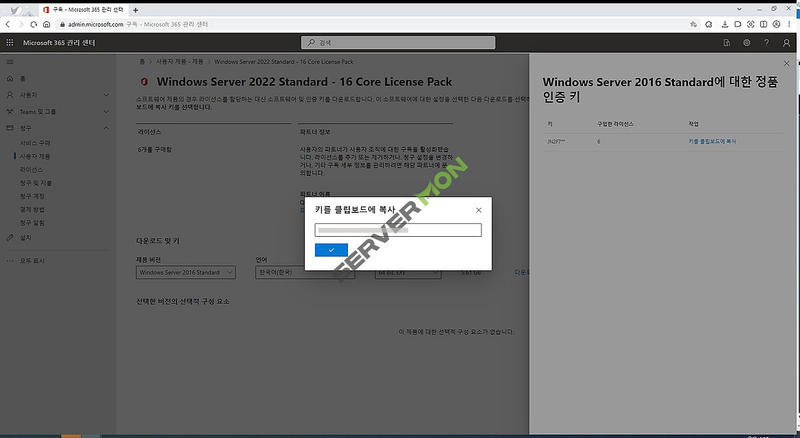
Task: Open the browser three-dot menu
Action: click(789, 24)
